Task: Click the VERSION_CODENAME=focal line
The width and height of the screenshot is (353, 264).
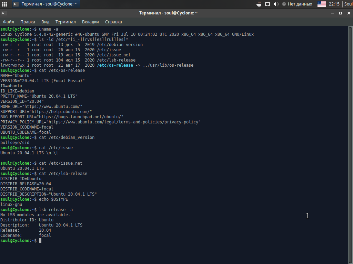Action: click(x=27, y=127)
